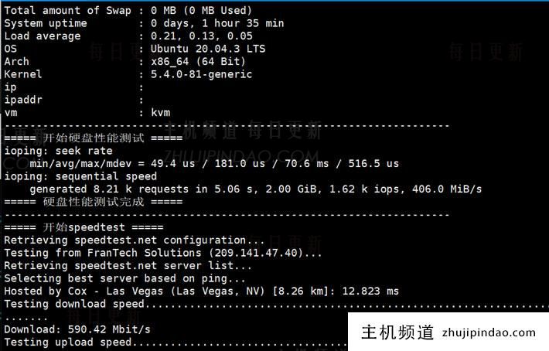The width and height of the screenshot is (549, 351).
Task: Click the Hosted by Cox - Las Vegas line
Action: click(201, 291)
